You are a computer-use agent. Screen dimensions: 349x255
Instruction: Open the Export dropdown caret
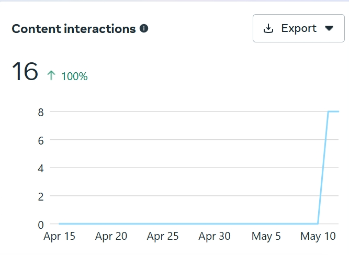pyautogui.click(x=329, y=28)
